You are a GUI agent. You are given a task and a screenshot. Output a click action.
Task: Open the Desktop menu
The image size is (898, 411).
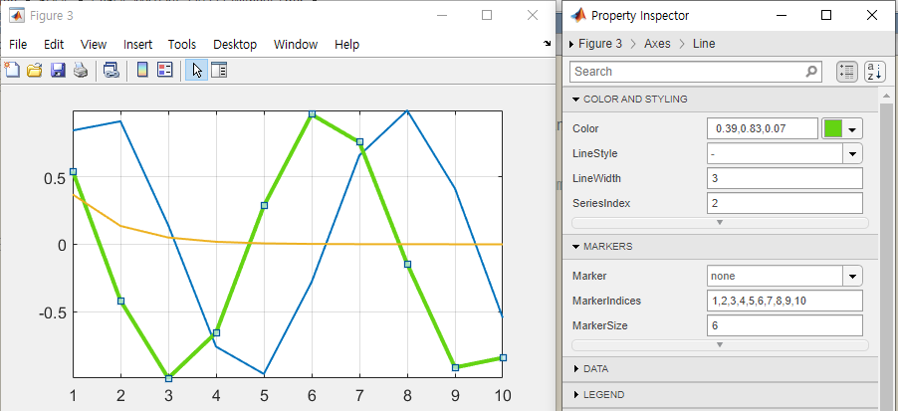pos(235,44)
